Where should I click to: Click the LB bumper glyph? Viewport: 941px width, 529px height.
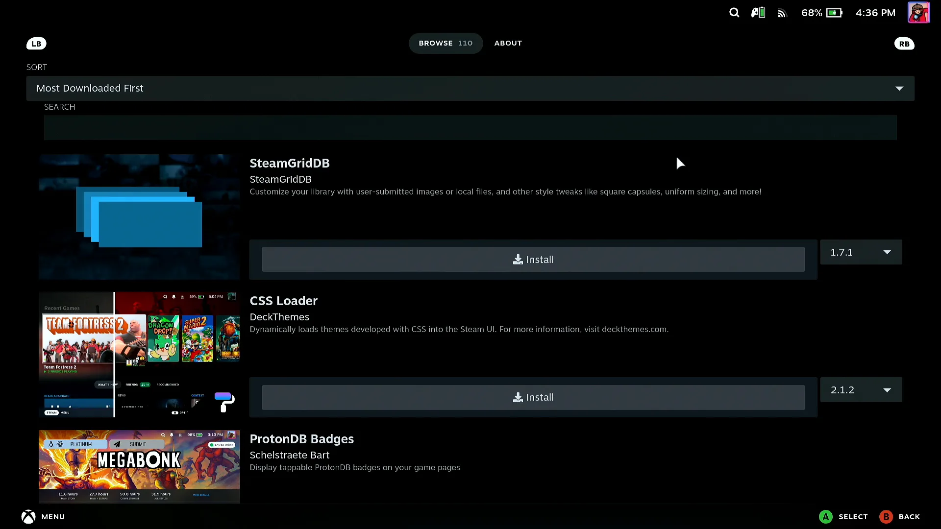click(x=36, y=44)
